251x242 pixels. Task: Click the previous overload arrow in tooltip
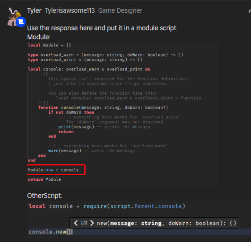(76, 223)
